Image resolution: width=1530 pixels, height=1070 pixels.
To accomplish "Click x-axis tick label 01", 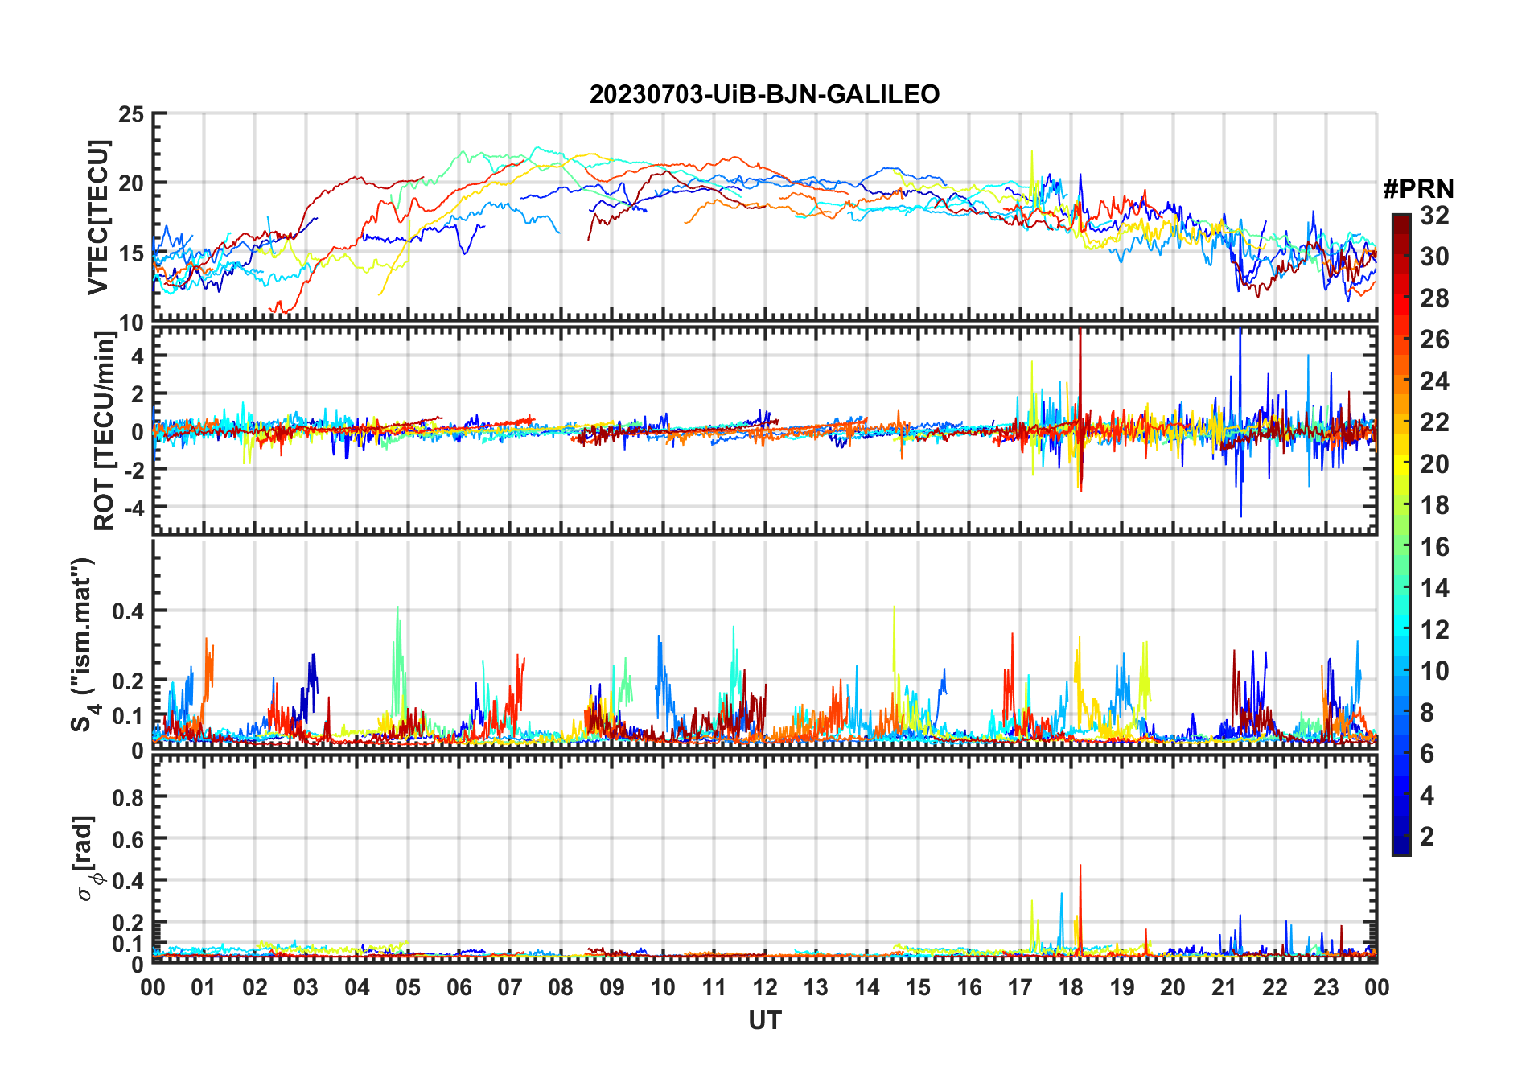I will coord(204,987).
